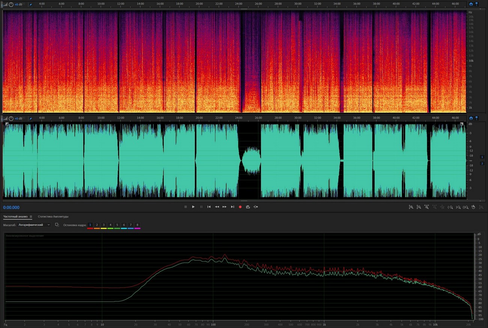
Task: Toggle the Loop Playback icon
Action: (x=248, y=207)
